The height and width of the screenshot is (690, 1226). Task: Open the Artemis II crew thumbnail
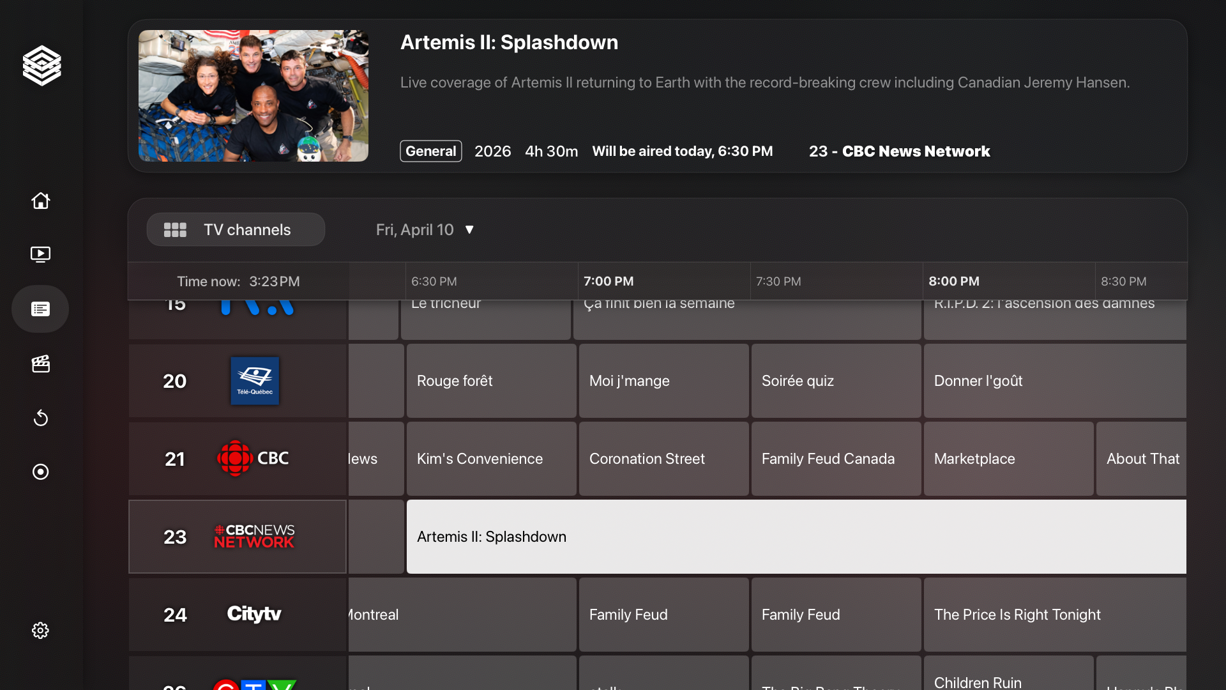coord(254,96)
